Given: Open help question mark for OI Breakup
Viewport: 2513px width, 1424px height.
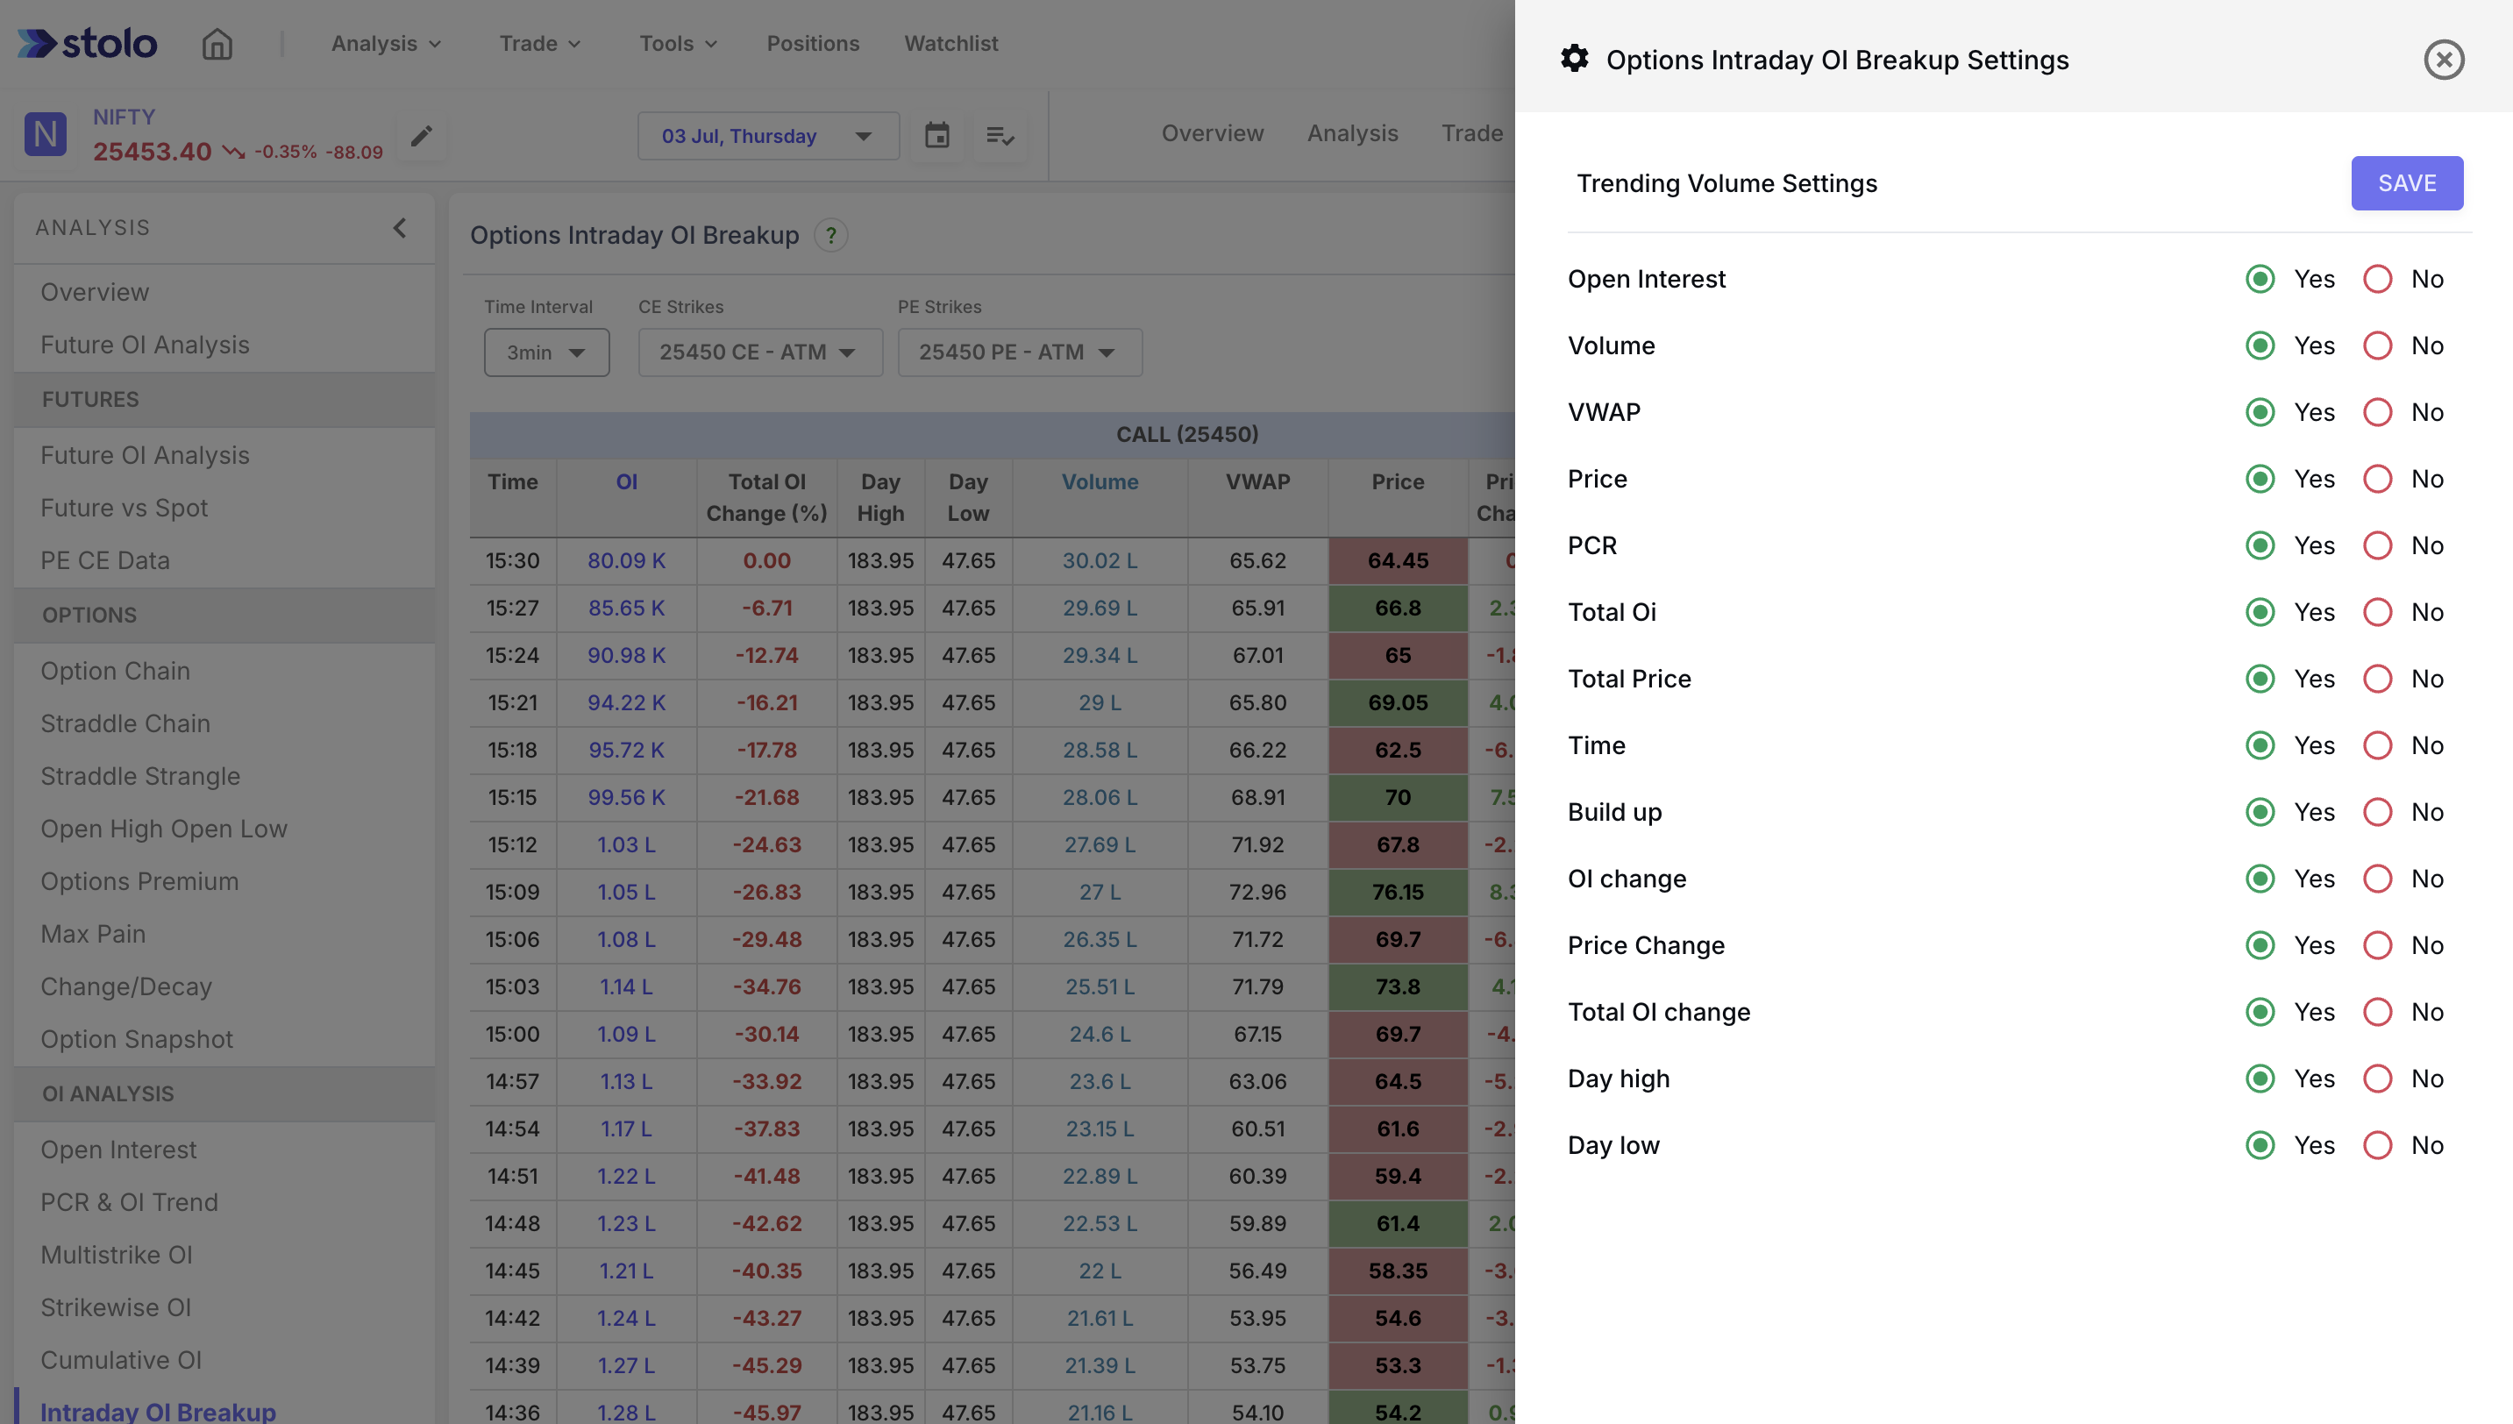Looking at the screenshot, I should click(x=830, y=235).
